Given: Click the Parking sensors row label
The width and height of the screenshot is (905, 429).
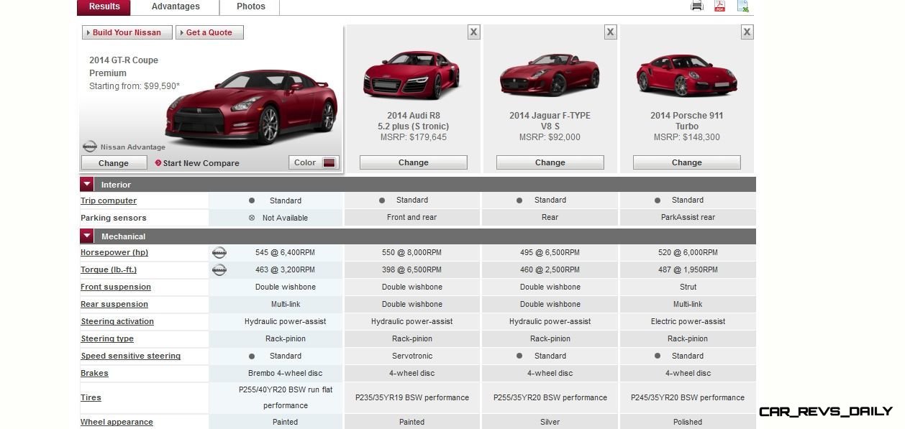Looking at the screenshot, I should 114,218.
